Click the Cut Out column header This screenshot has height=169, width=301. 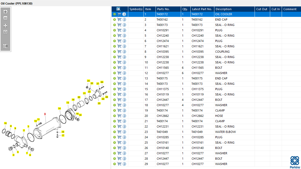pos(262,9)
